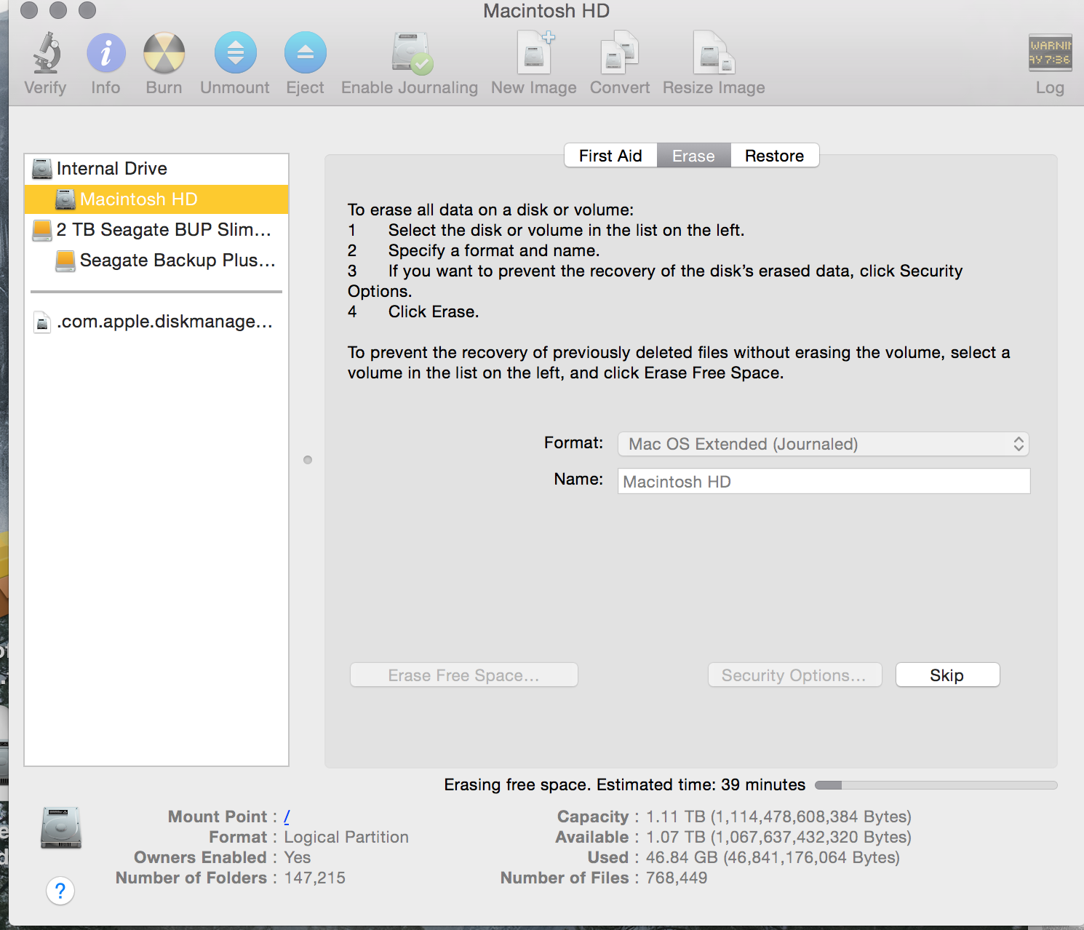Click the Security Options button
This screenshot has width=1084, height=930.
[794, 675]
